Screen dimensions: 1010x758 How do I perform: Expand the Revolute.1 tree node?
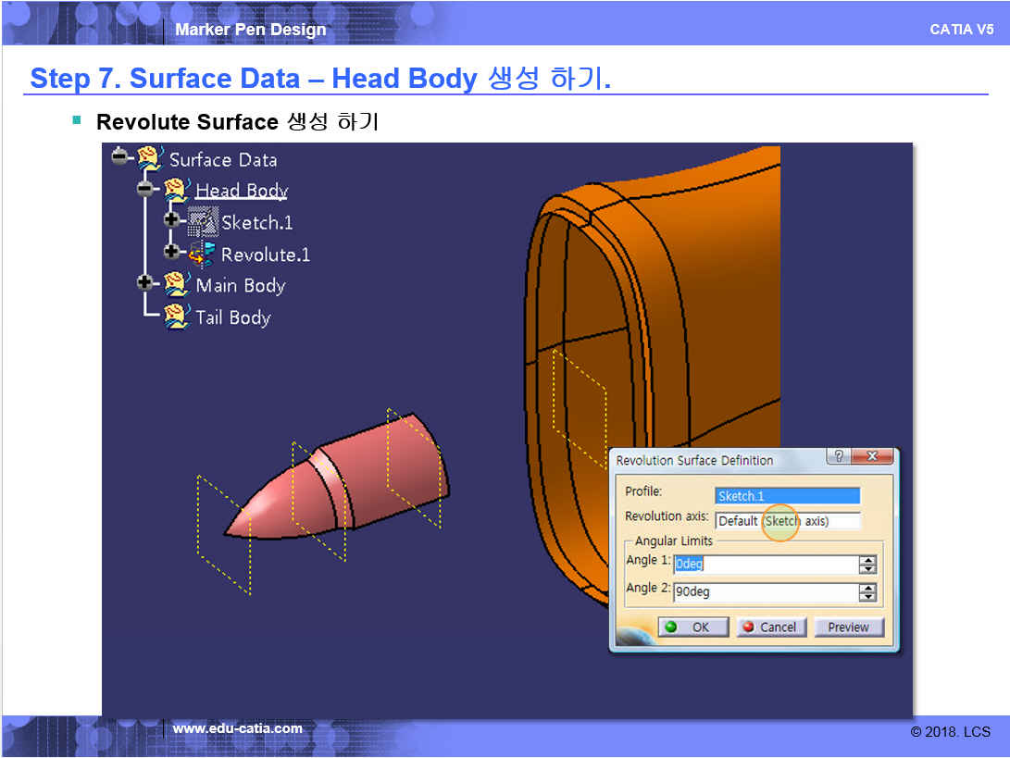(x=171, y=251)
